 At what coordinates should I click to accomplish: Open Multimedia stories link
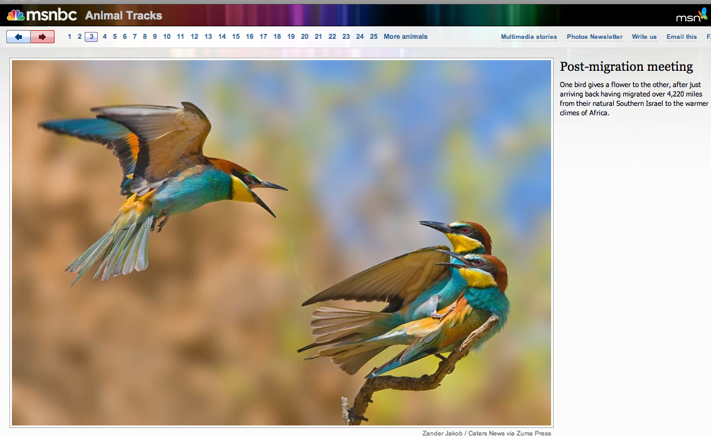[x=529, y=37]
